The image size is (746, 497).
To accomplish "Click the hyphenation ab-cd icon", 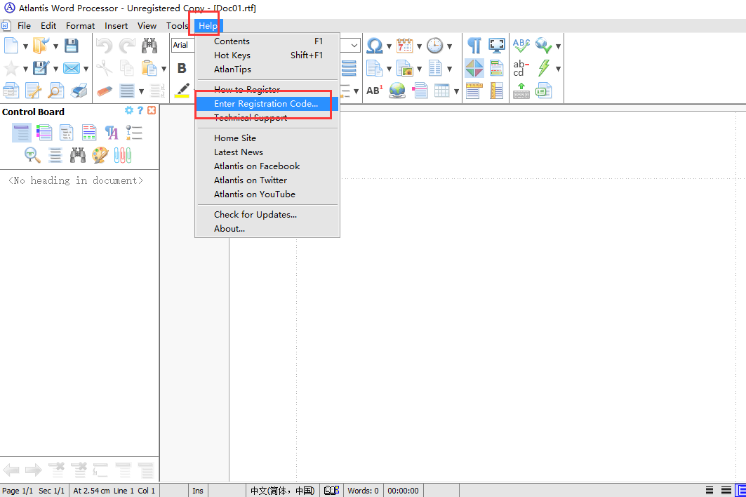I will coord(521,68).
